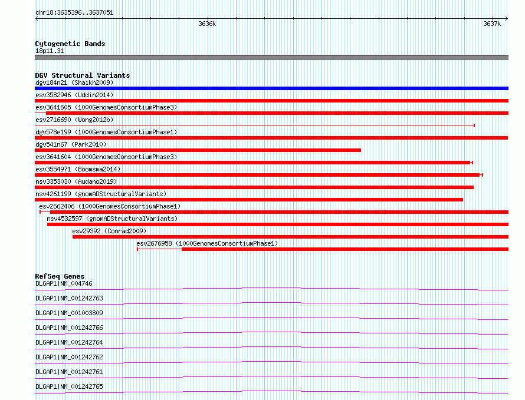Screen dimensions: 525x400
Task: Click the DLGAP1|NM_001242762 transcript label
Action: click(69, 357)
